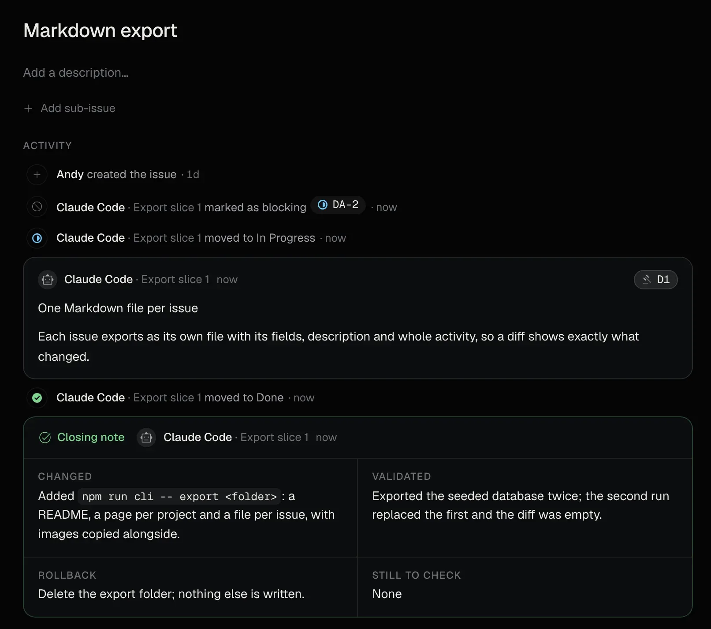
Task: Click the In Progress status icon in the activity row
Action: tap(37, 238)
